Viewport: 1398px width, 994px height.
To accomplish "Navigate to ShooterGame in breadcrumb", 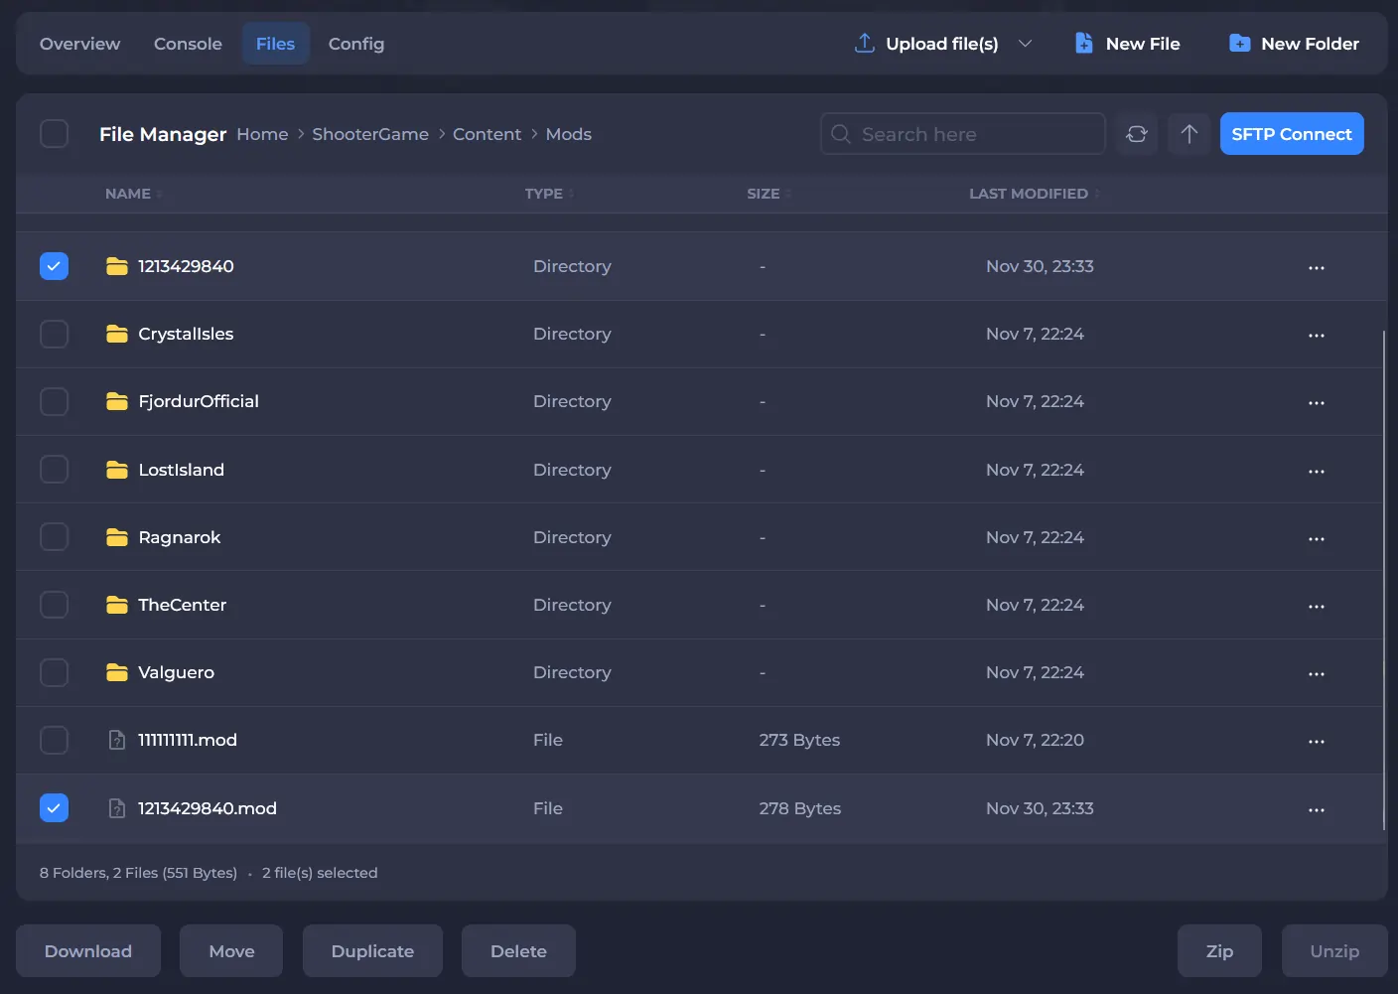I will [x=370, y=134].
